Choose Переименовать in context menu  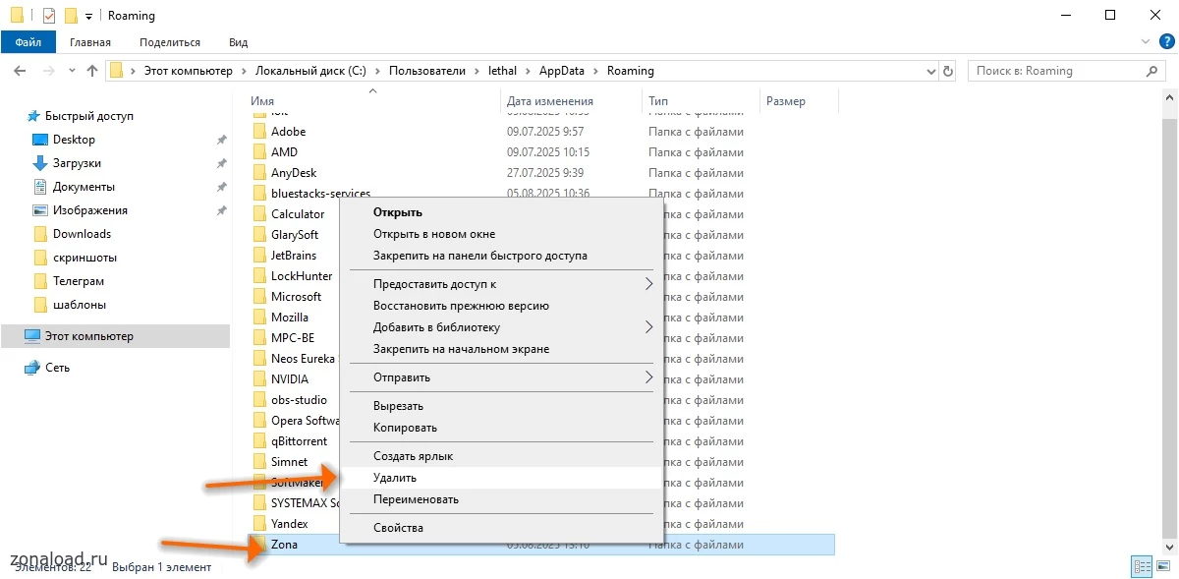pyautogui.click(x=416, y=499)
